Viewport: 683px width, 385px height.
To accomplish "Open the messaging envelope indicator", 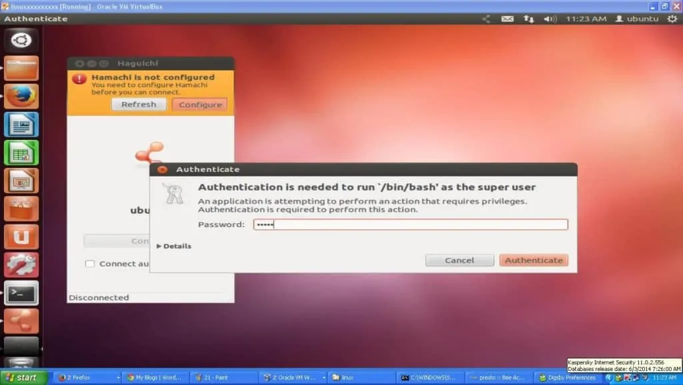I will (508, 19).
